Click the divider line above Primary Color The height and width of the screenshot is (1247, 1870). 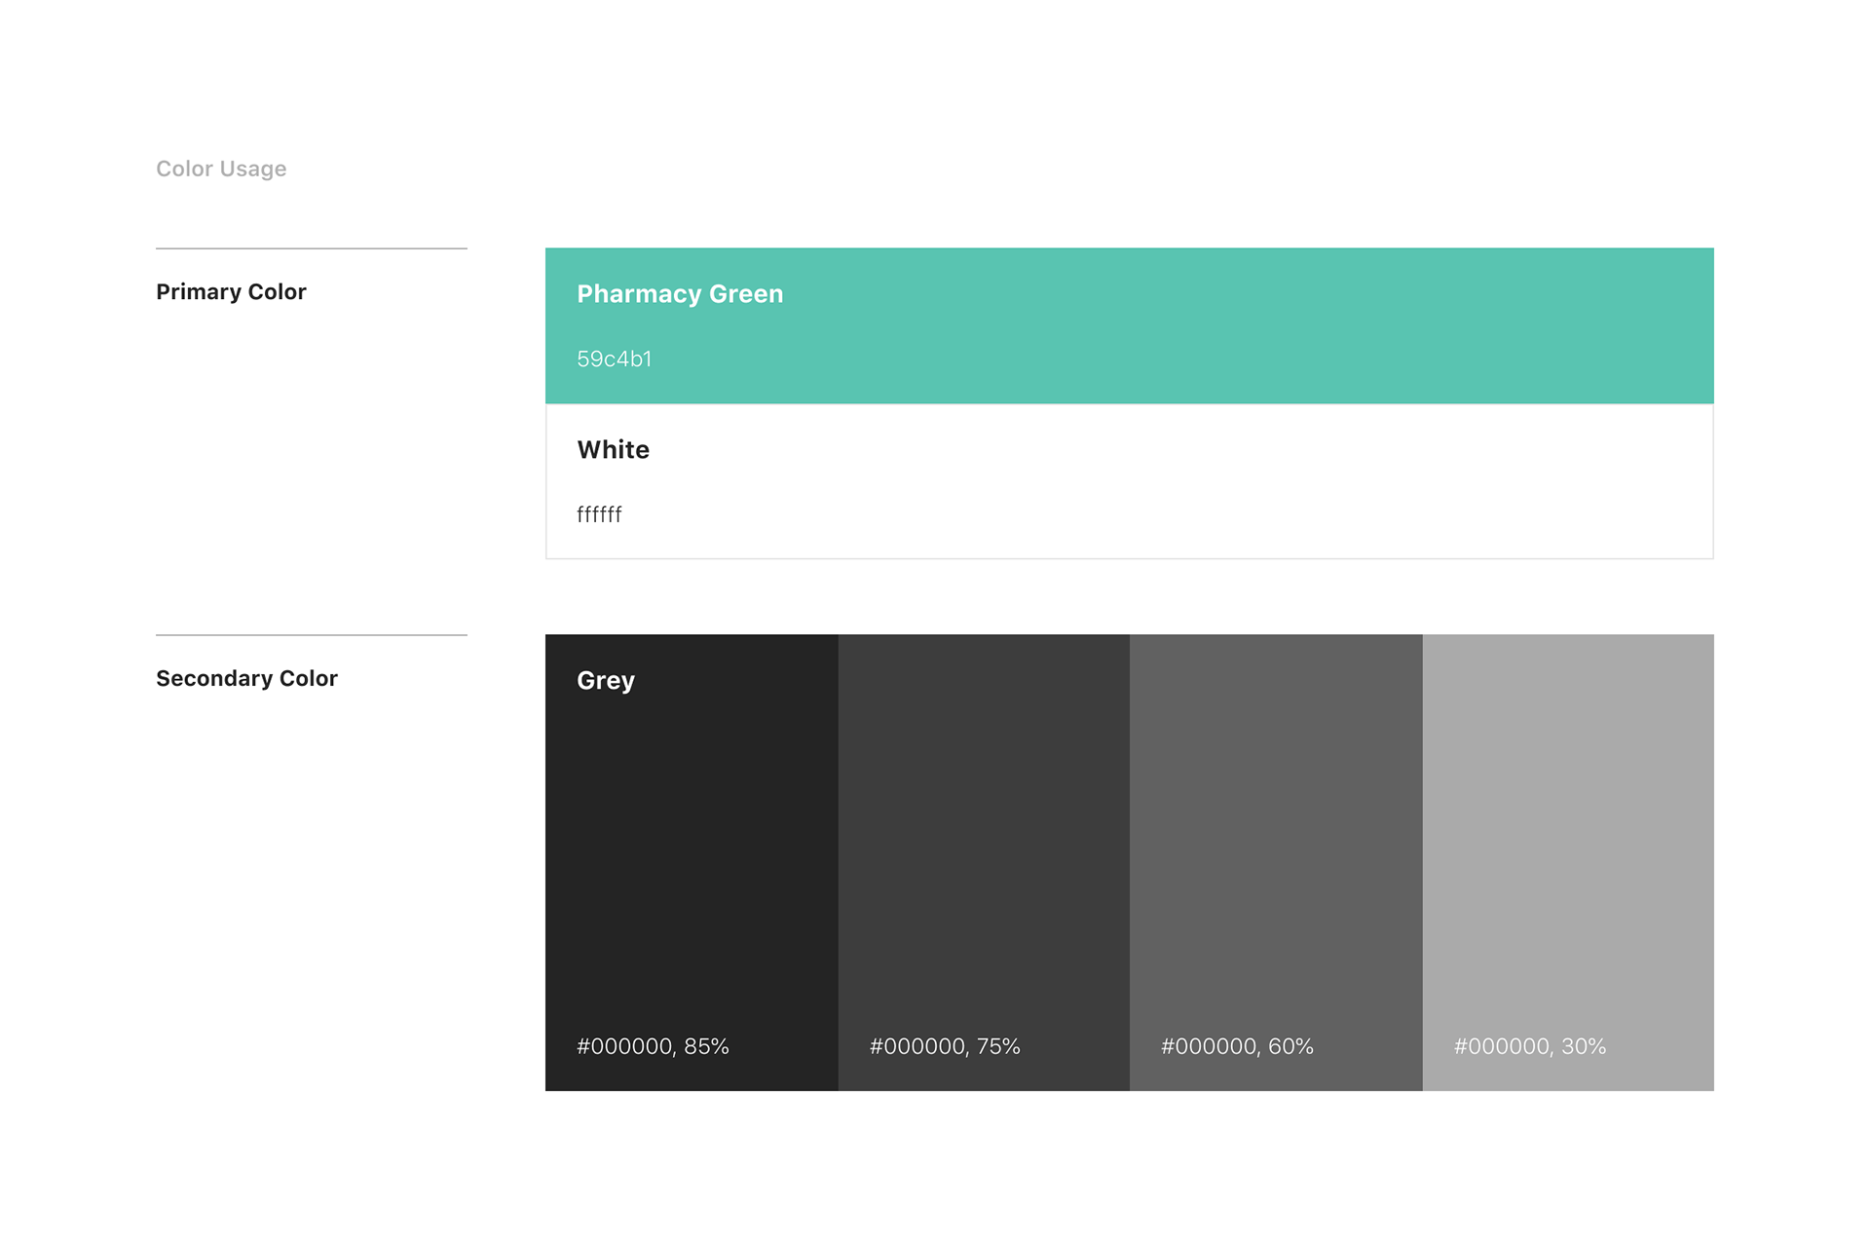click(x=312, y=248)
